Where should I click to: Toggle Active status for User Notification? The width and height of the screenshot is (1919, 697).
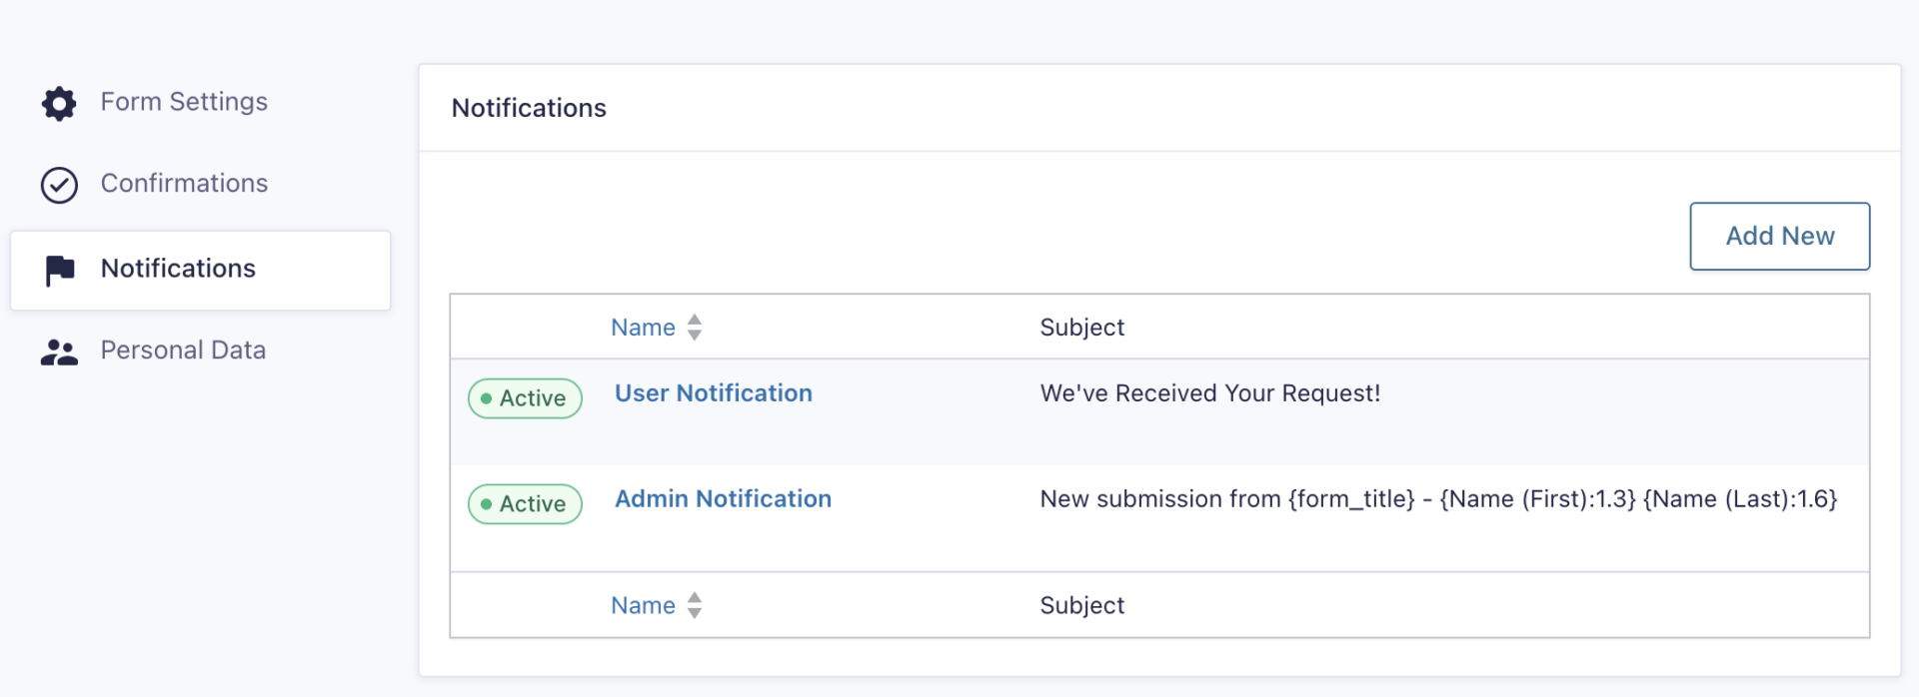tap(525, 398)
